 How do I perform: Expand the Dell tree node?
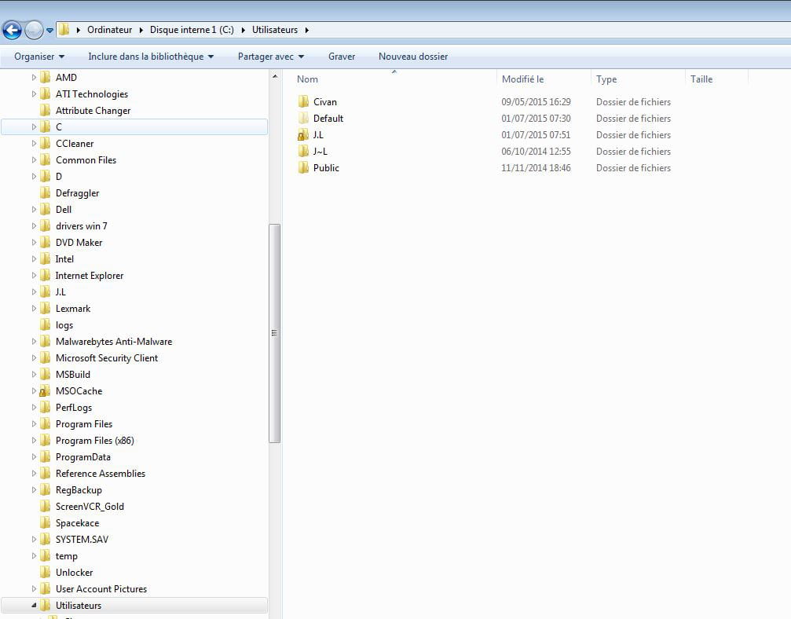coord(34,210)
